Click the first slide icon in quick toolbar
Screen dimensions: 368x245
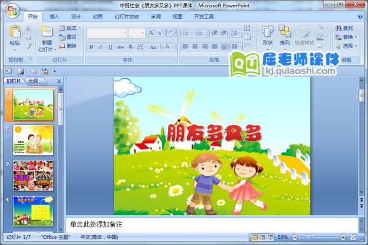[x=9, y=71]
